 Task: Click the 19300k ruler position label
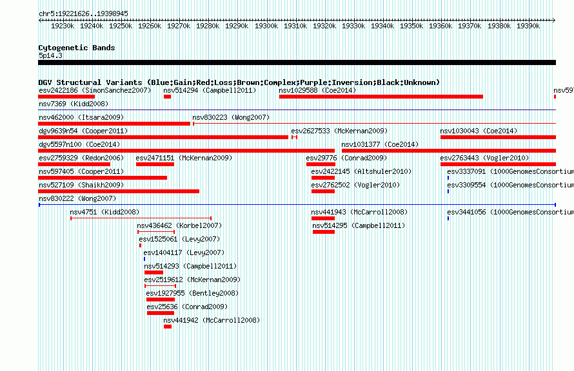tap(266, 26)
